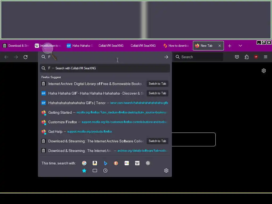The height and width of the screenshot is (204, 272).
Task: Open the Get Help suggestion
Action: tap(105, 131)
